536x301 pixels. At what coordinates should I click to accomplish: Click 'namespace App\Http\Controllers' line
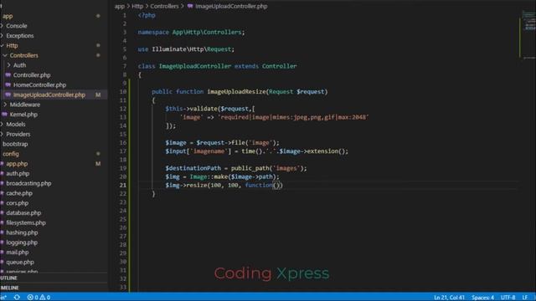pos(191,33)
